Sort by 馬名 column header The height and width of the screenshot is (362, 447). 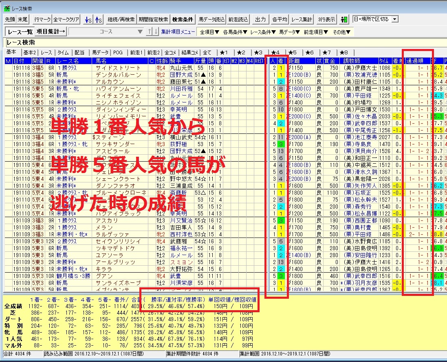point(120,61)
